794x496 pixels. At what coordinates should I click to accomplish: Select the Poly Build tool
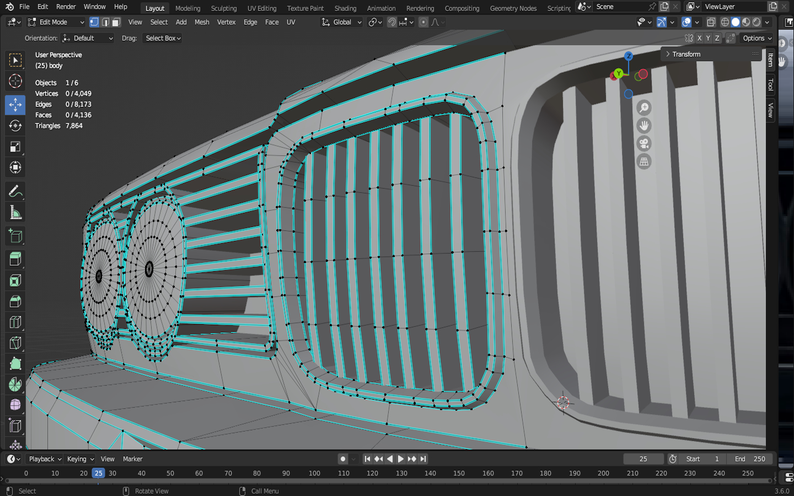pyautogui.click(x=15, y=364)
